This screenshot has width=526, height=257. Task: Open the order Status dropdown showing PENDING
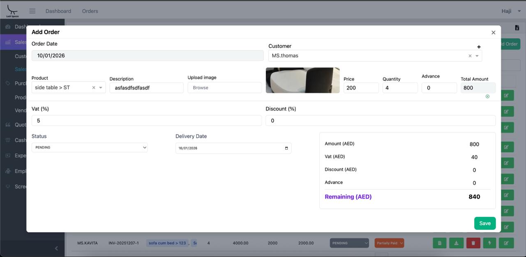90,147
